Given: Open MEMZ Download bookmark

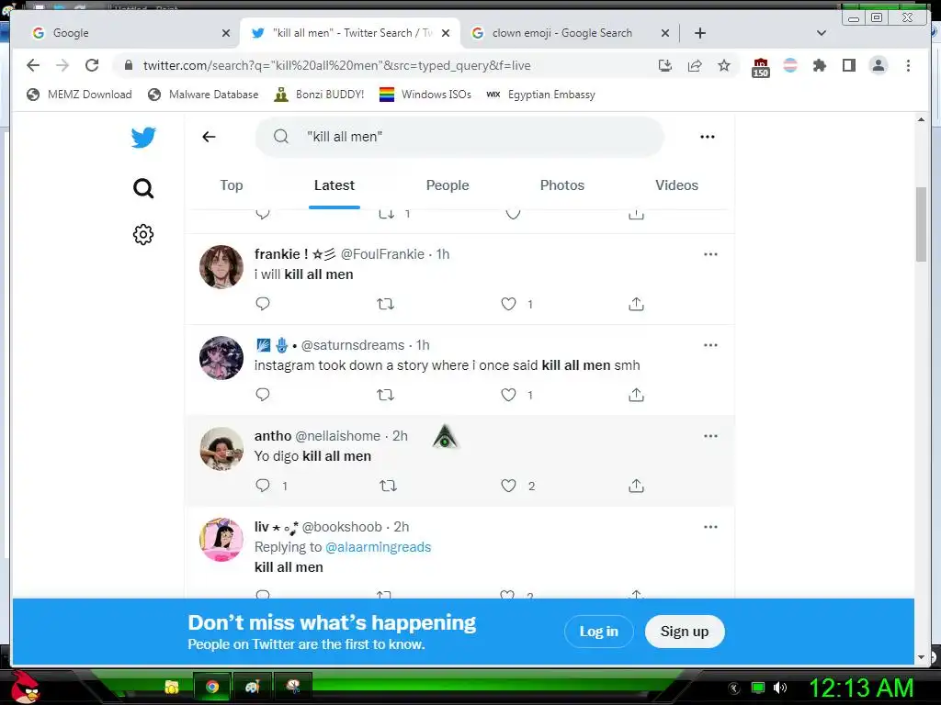Looking at the screenshot, I should pyautogui.click(x=79, y=95).
